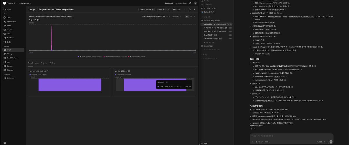The image size is (349, 145).
Task: Open the 5.4-Mini model selector
Action: 322,142
